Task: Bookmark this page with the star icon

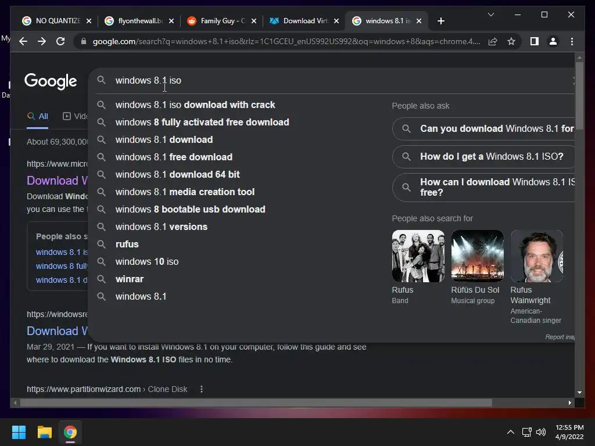Action: point(511,41)
